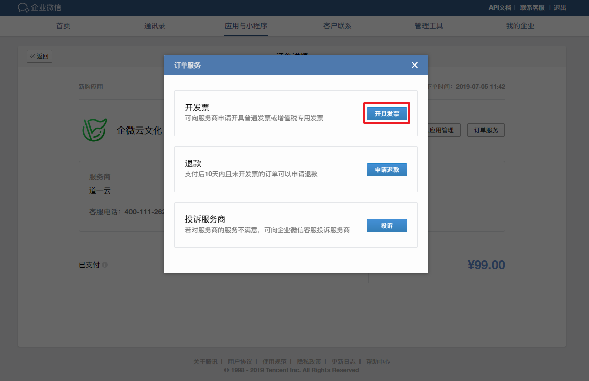The image size is (589, 381).
Task: Open the 隐私政策 footer link
Action: (309, 362)
